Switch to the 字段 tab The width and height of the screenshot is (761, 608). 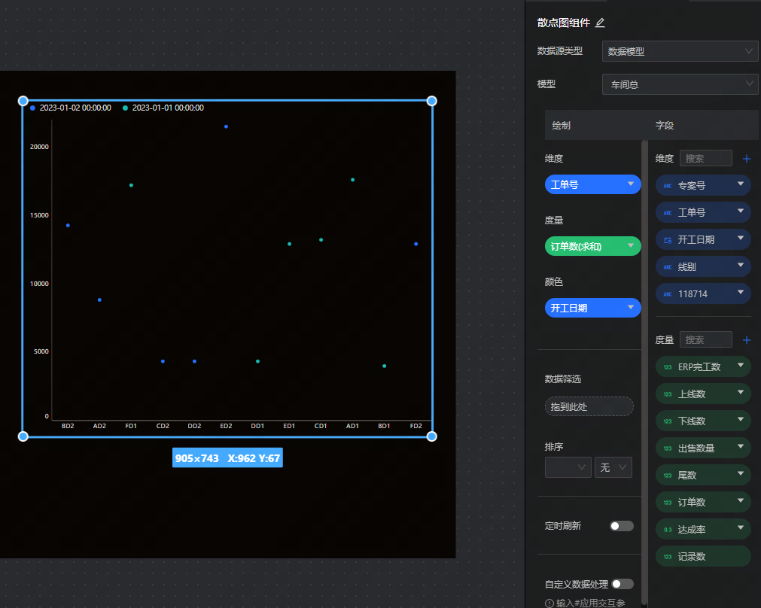(665, 126)
